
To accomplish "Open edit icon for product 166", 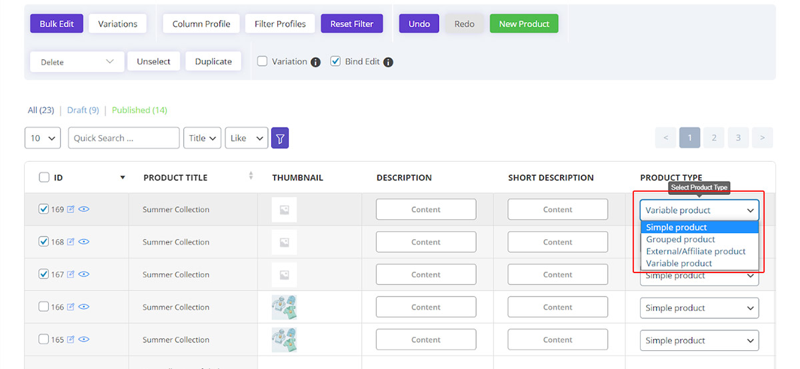I will [71, 307].
